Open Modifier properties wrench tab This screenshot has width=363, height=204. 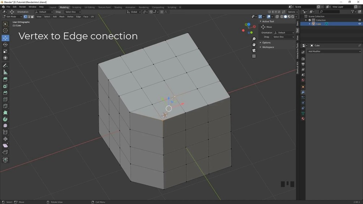303,92
